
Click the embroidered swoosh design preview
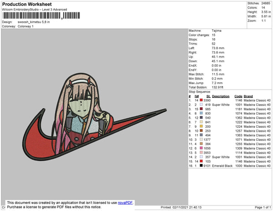click(94, 116)
